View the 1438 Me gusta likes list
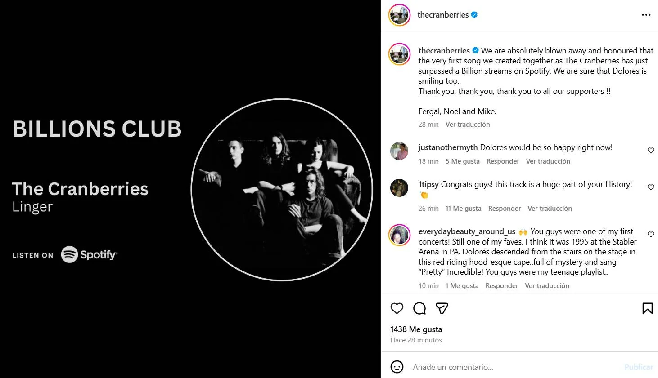This screenshot has height=378, width=658. click(x=416, y=329)
